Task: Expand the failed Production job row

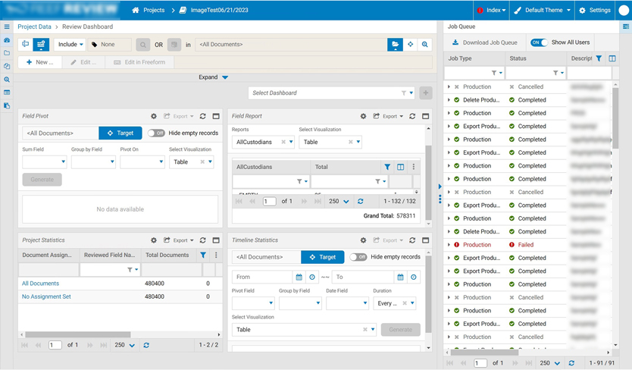Action: click(x=449, y=245)
